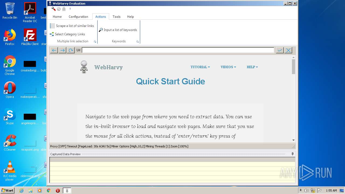This screenshot has width=345, height=194.
Task: Launch Opera from desktop icon
Action: (x=10, y=90)
